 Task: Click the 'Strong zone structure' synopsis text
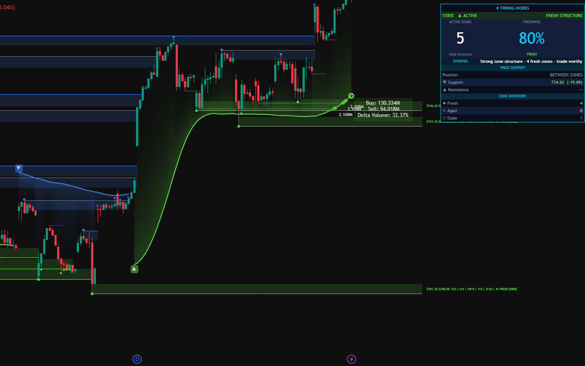(x=531, y=62)
